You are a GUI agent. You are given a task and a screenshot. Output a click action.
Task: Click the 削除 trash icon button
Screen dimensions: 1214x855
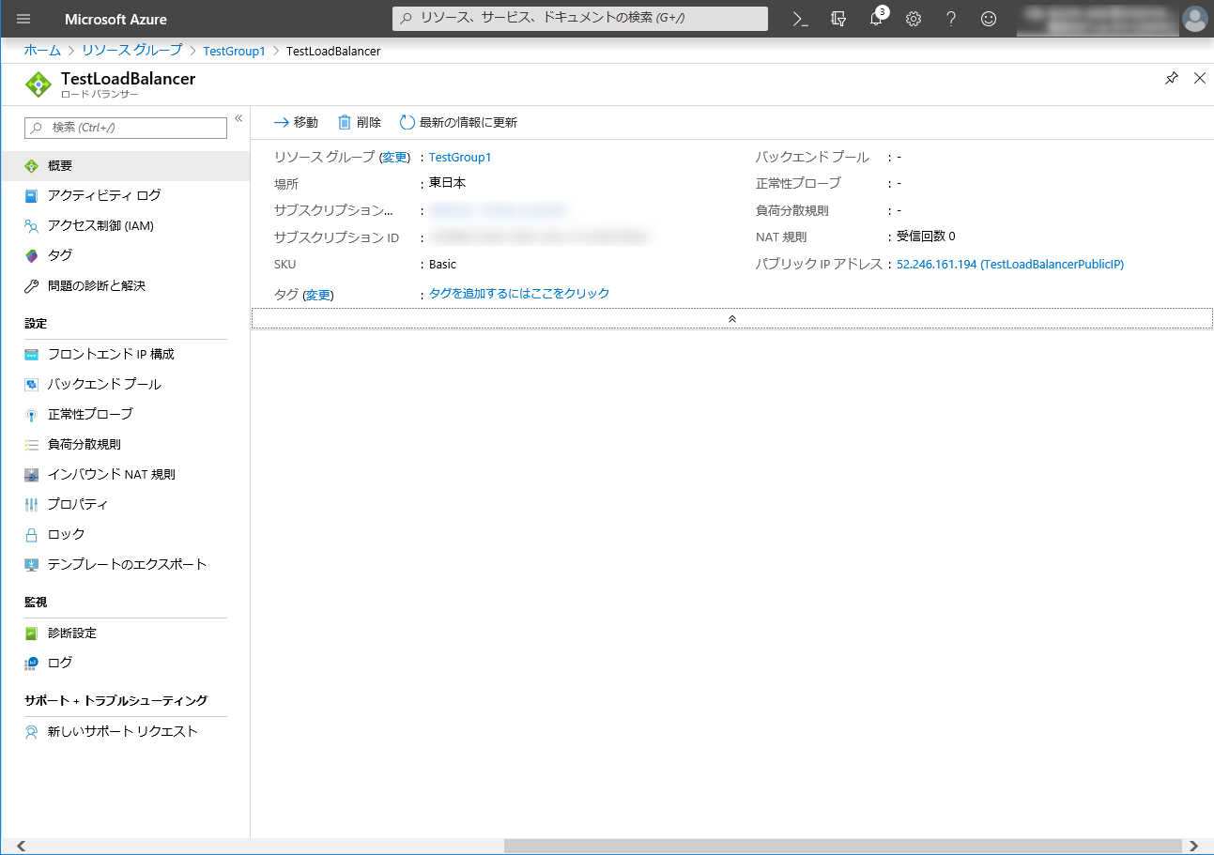pyautogui.click(x=360, y=123)
